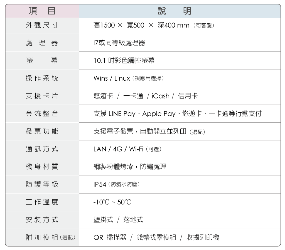Click the -10℃ ~ 50℃ temperature range
The image size is (285, 250).
(112, 202)
